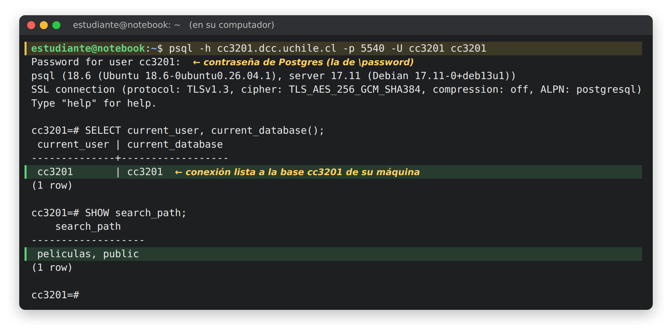Click the cipher 'TLS_AES_256_GCM_SHA384'
Image resolution: width=672 pixels, height=333 pixels.
click(x=355, y=90)
